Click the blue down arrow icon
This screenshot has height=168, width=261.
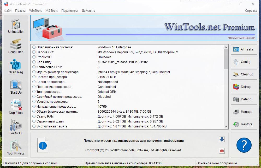[x=222, y=139]
